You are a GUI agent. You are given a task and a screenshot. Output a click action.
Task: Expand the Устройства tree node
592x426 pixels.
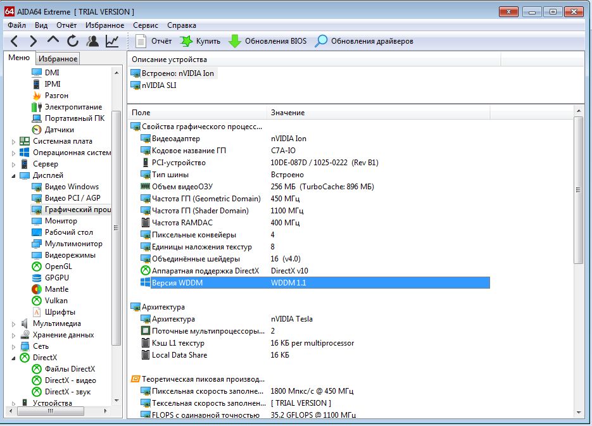pyautogui.click(x=13, y=403)
